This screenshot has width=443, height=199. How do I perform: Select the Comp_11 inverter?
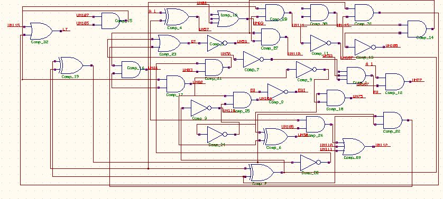(321, 43)
